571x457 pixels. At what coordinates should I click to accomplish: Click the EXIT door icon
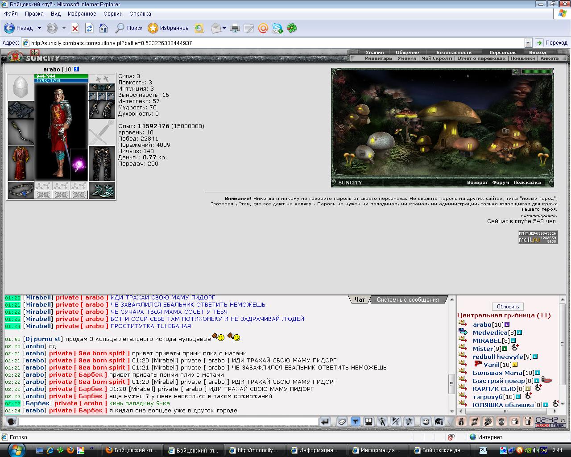pyautogui.click(x=528, y=422)
